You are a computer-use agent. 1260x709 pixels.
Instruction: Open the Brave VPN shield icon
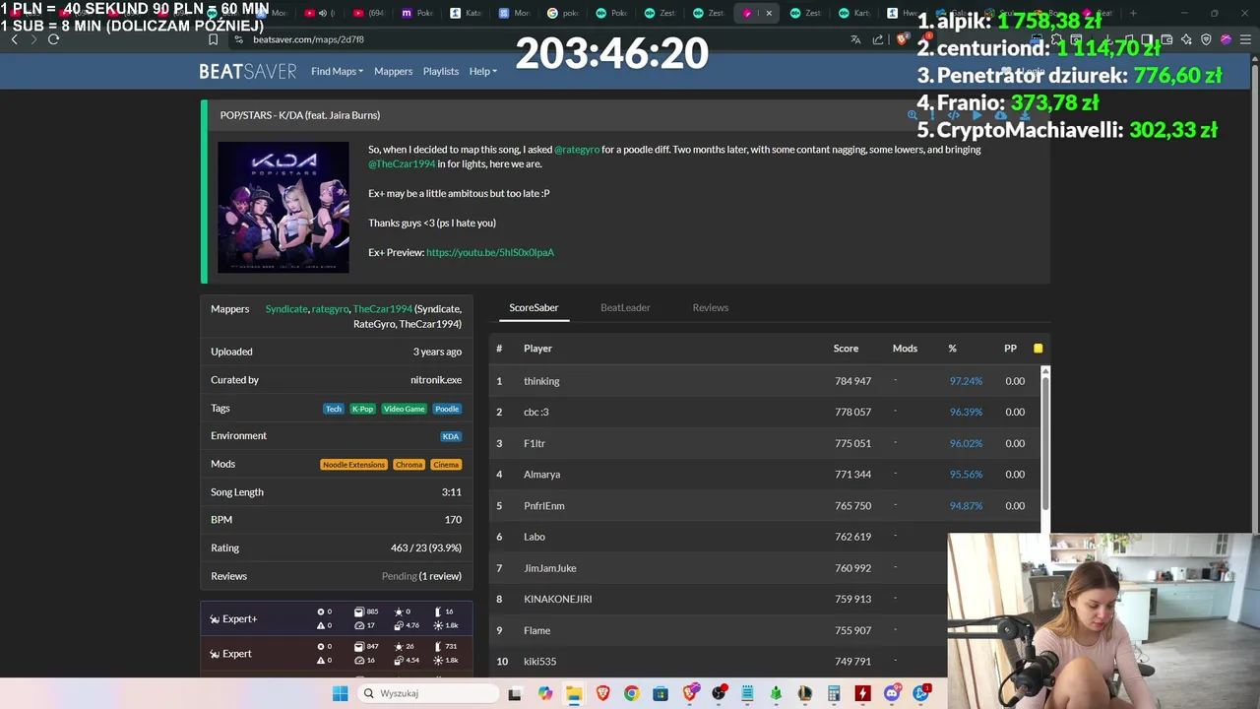pos(1206,39)
